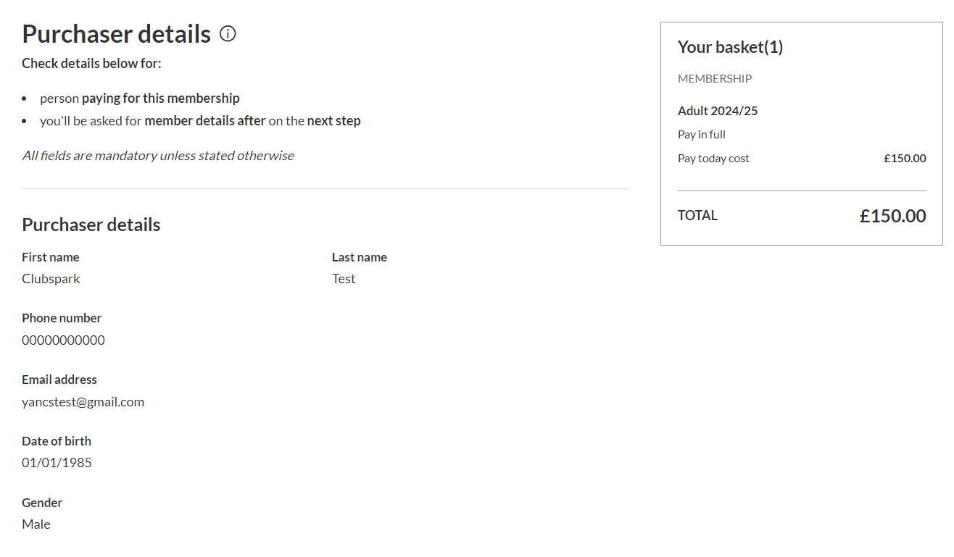954x557 pixels.
Task: Click the mandatory fields italic note
Action: coord(158,156)
